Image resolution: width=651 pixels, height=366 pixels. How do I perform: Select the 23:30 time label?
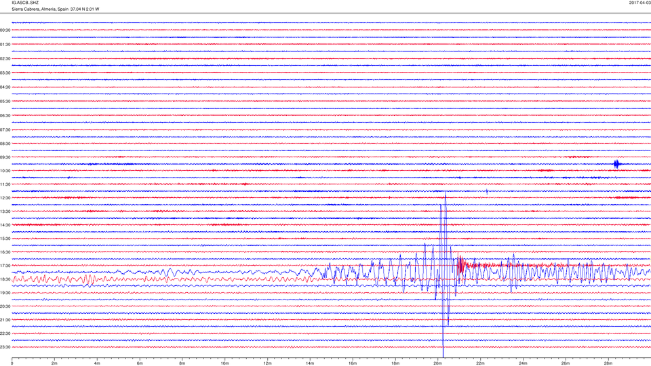tap(5, 347)
